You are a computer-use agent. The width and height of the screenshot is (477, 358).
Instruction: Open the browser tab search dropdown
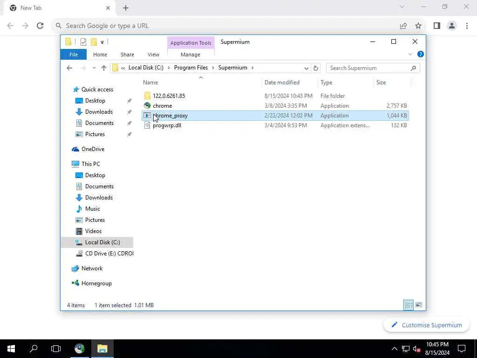[x=402, y=7]
